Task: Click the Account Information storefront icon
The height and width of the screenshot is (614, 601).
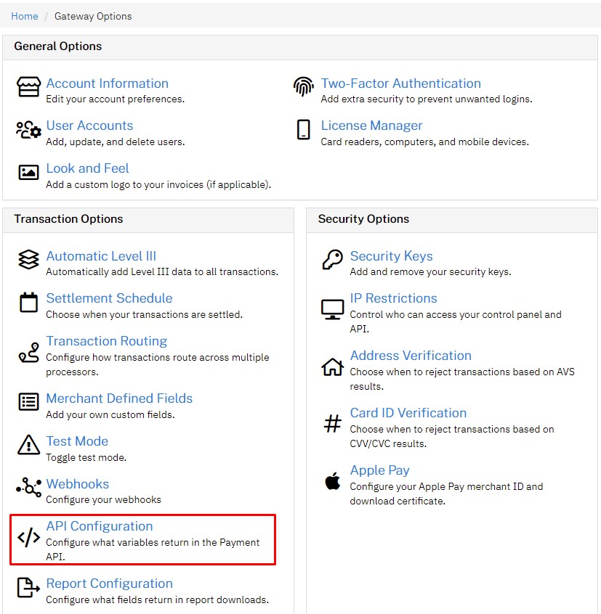Action: point(28,86)
